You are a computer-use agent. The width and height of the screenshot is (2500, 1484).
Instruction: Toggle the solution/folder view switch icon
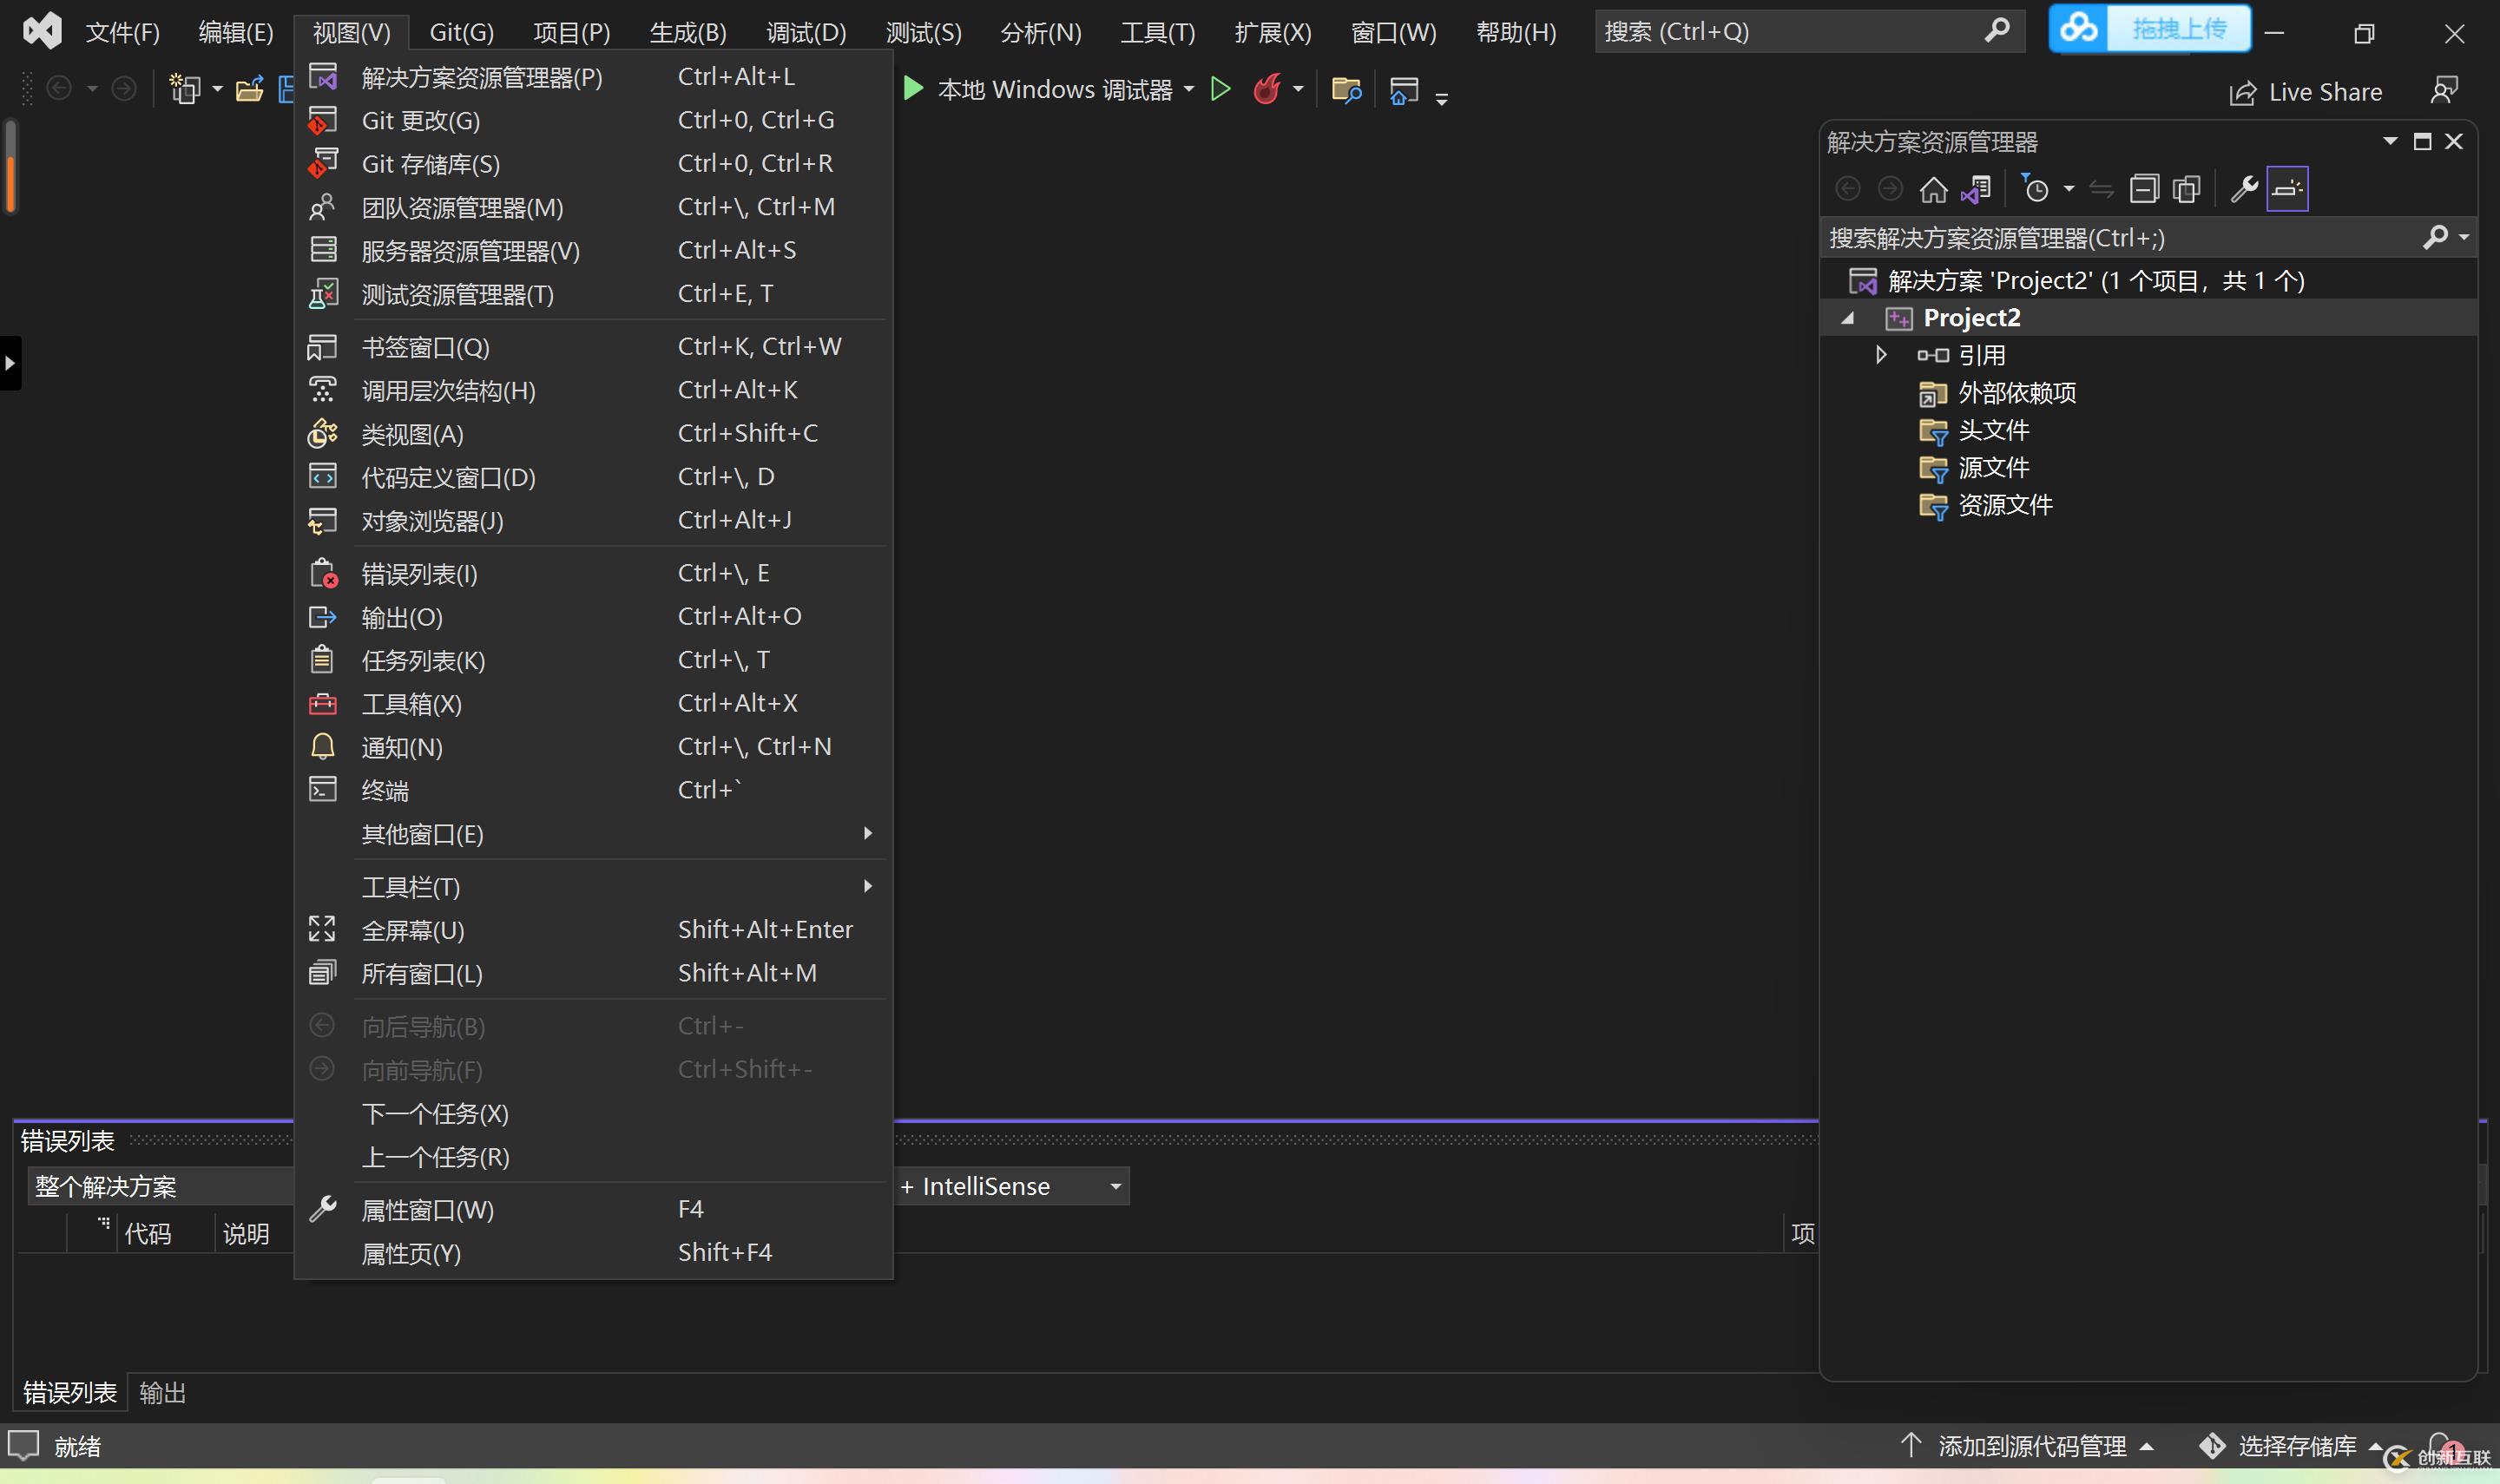[x=1976, y=189]
